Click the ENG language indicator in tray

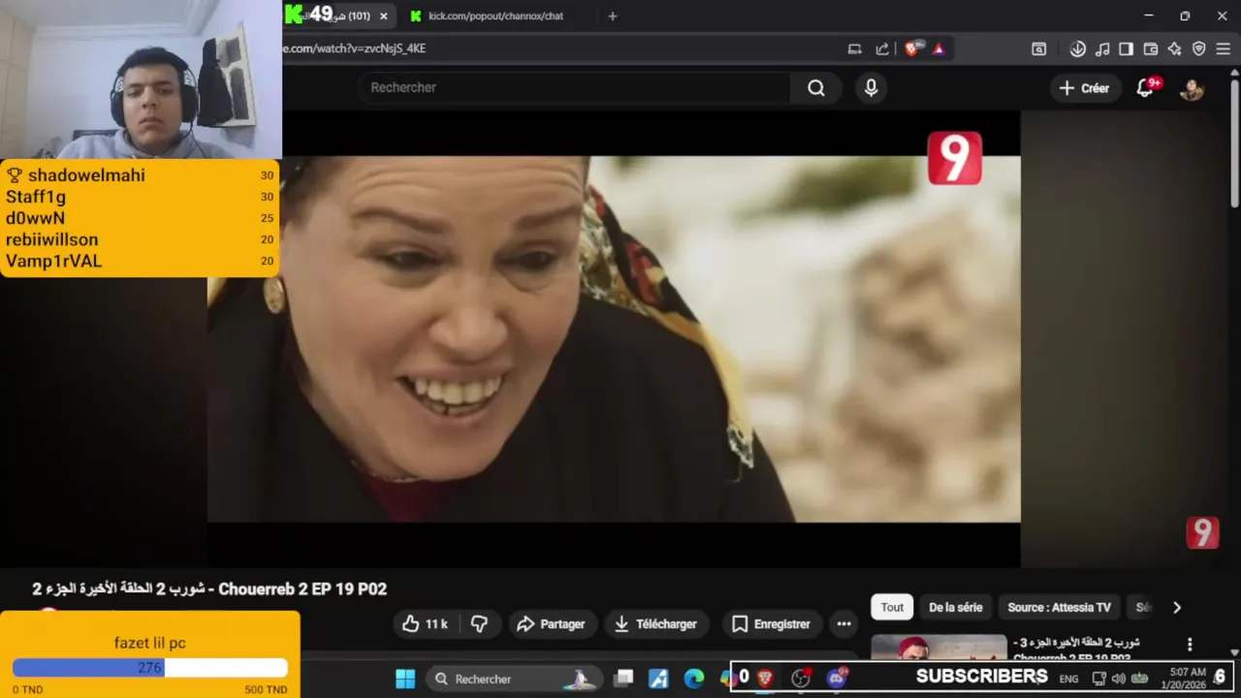pos(1068,679)
